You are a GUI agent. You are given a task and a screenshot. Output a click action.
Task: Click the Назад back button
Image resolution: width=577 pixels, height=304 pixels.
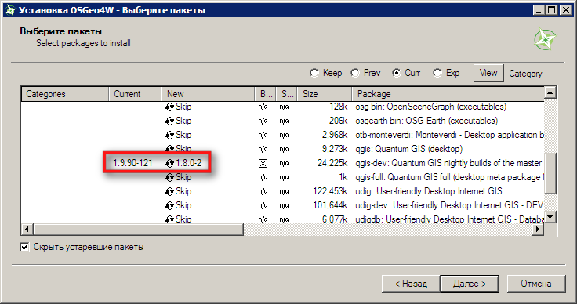[x=411, y=284]
